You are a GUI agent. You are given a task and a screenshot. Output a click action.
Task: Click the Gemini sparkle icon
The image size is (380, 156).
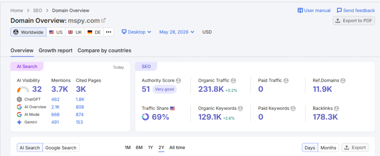pyautogui.click(x=19, y=122)
